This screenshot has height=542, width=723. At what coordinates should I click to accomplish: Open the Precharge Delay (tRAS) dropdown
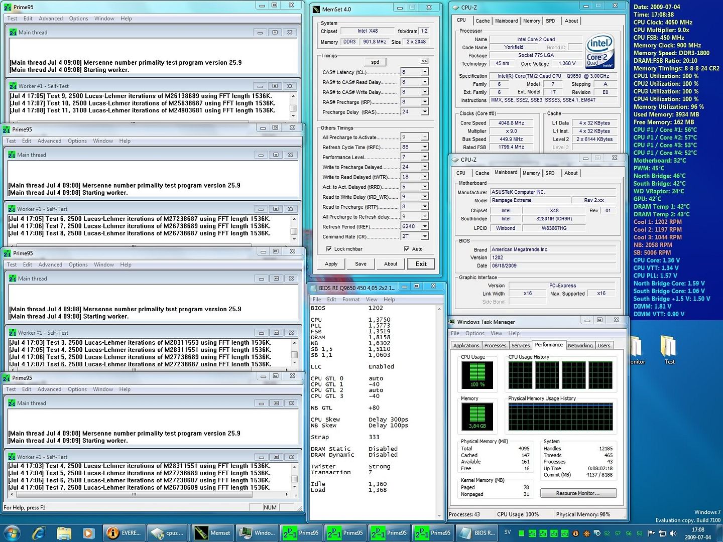[425, 112]
